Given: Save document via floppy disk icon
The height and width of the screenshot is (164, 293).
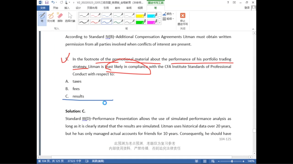Looking at the screenshot, I should [x=47, y=2].
